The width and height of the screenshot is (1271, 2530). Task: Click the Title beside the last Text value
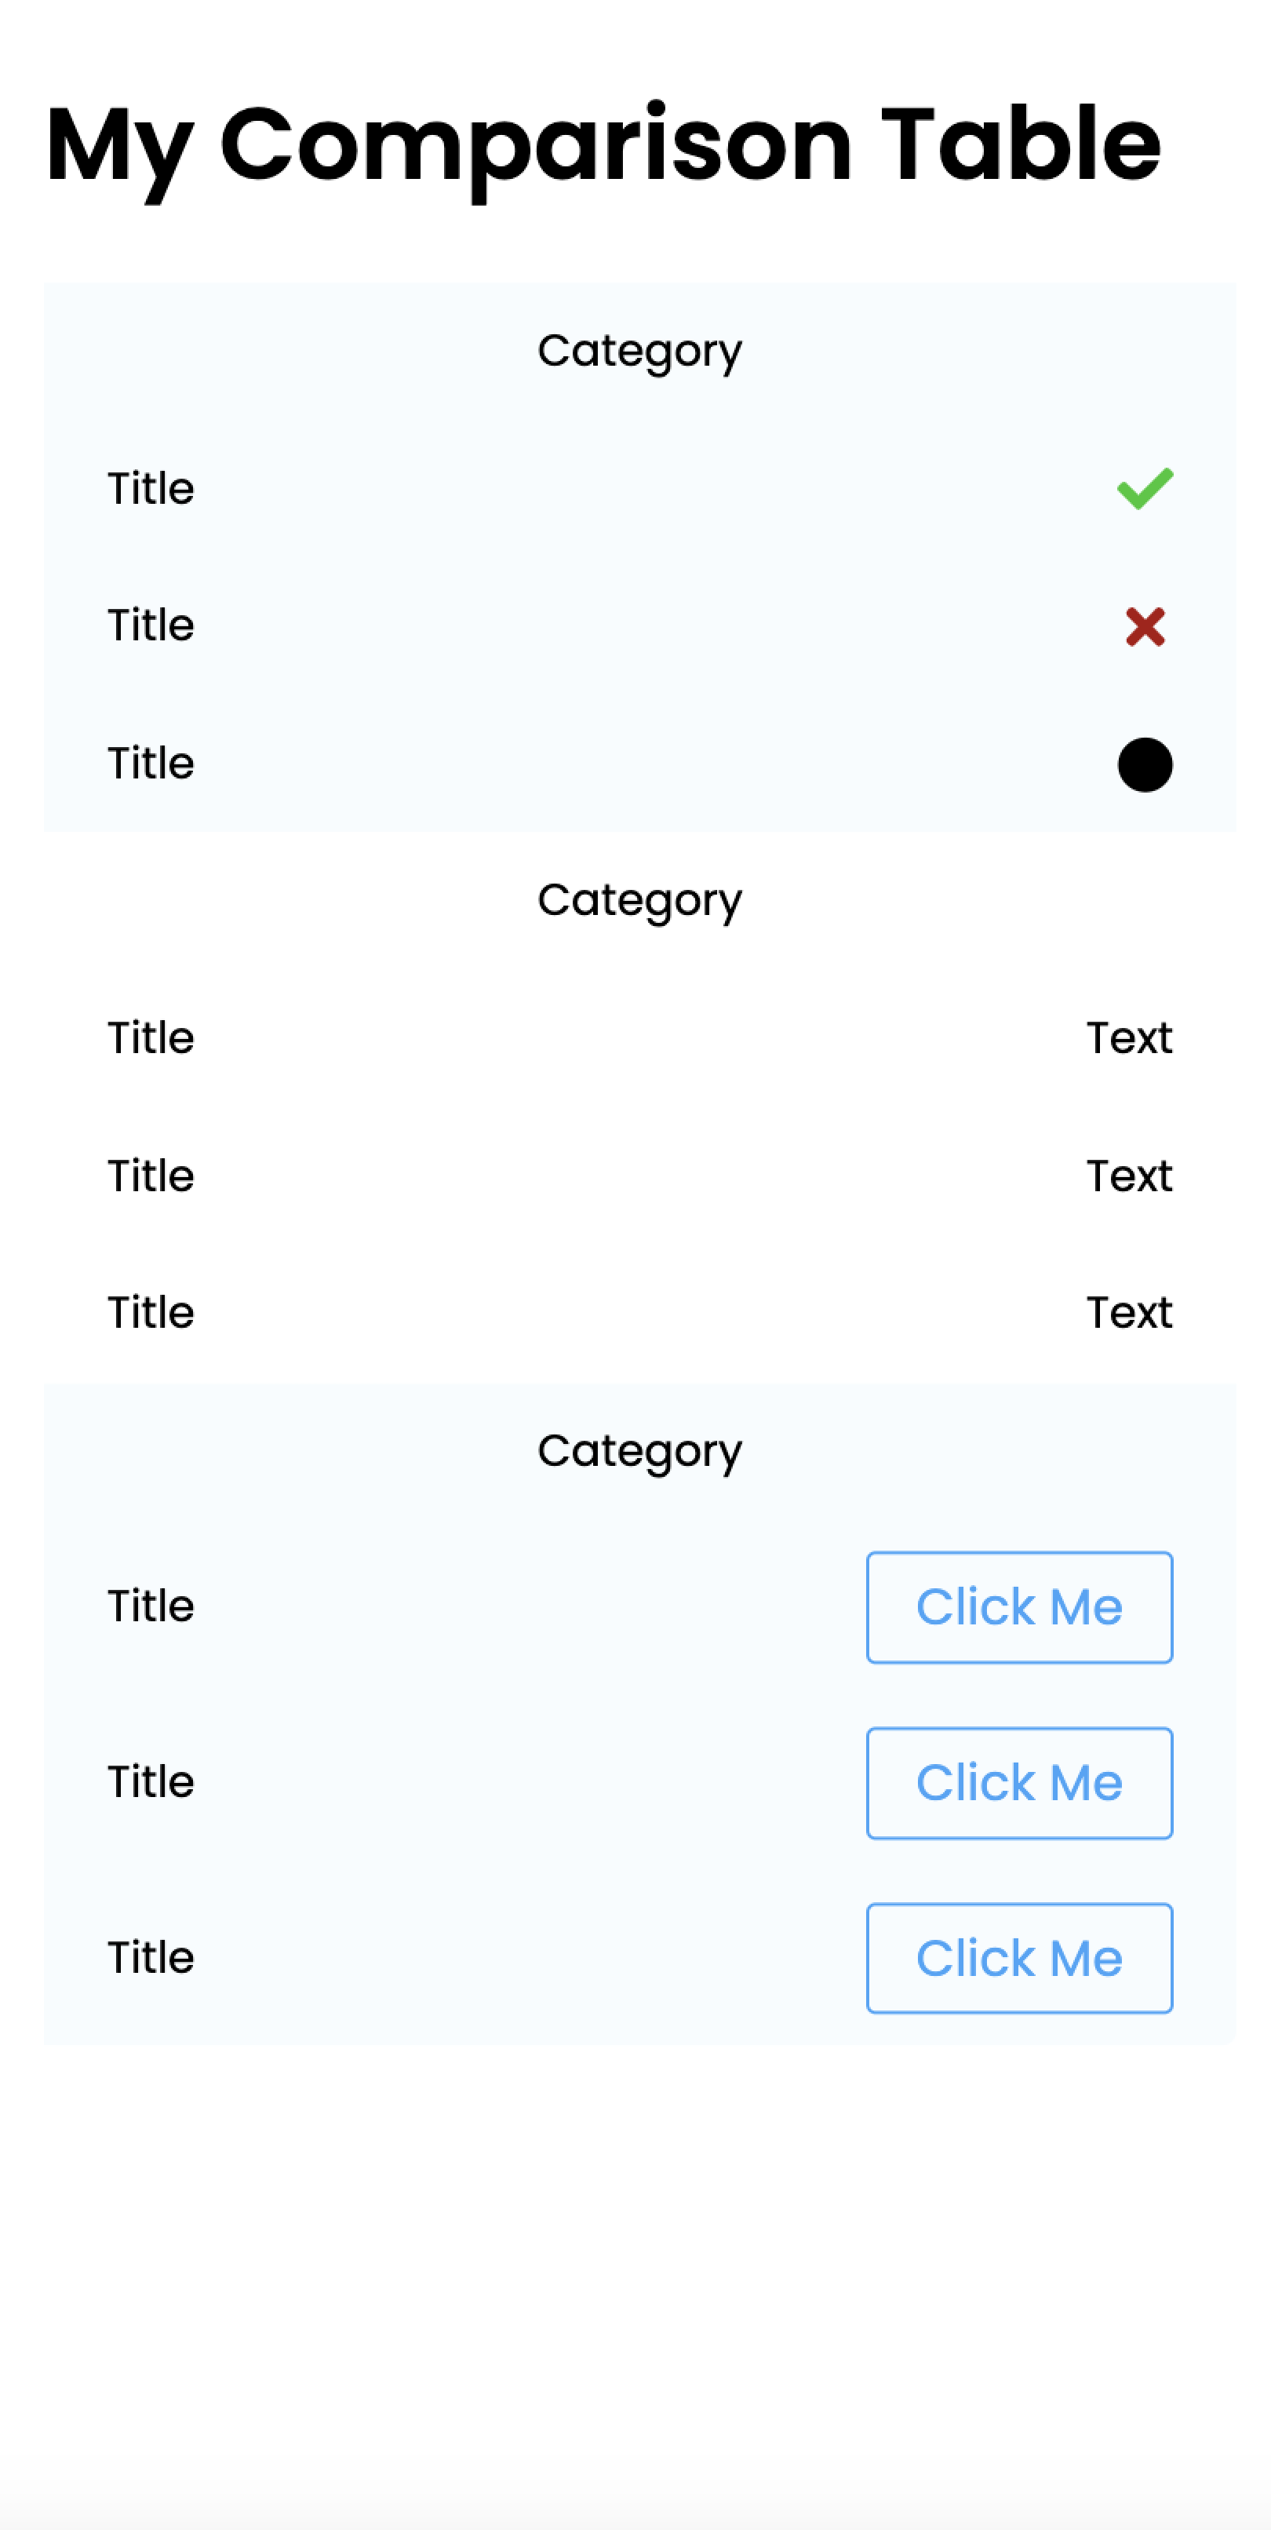click(151, 1313)
